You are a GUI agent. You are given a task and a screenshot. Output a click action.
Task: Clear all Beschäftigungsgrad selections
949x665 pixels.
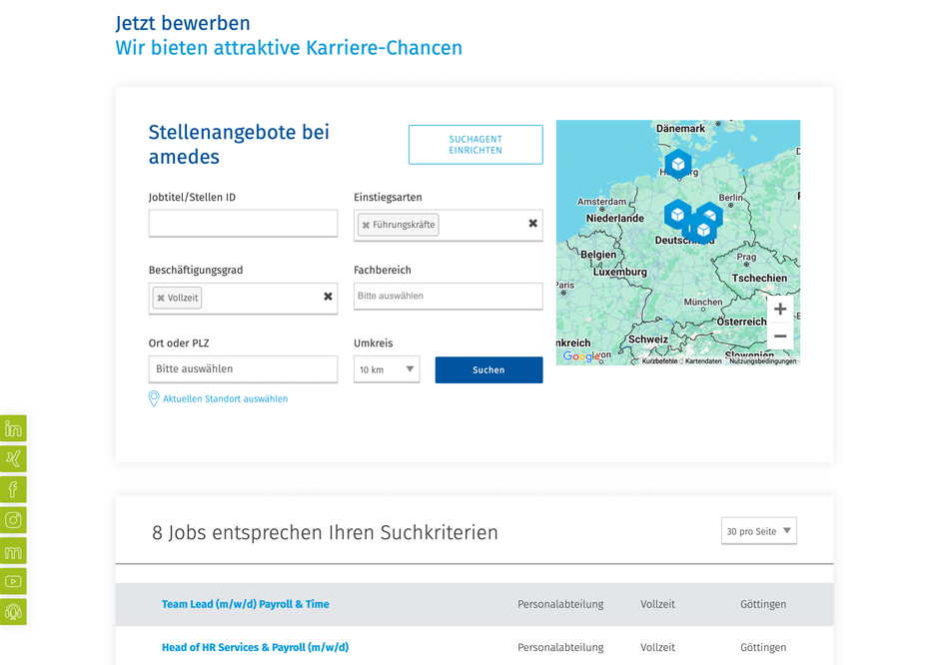point(328,297)
